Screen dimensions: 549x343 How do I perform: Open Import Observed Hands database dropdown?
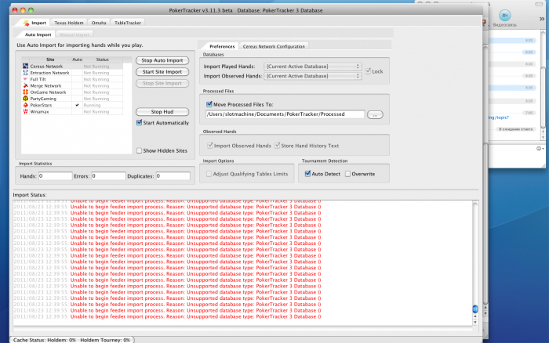[x=313, y=76]
